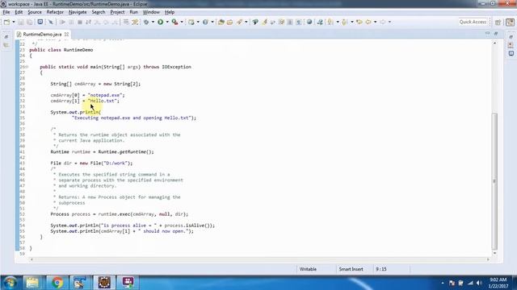
Task: Click the Last Edit Location icon
Action: pyautogui.click(x=359, y=22)
